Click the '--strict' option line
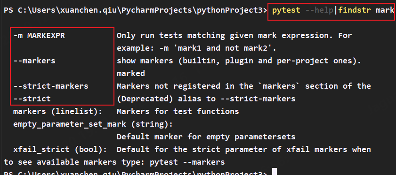 32,99
